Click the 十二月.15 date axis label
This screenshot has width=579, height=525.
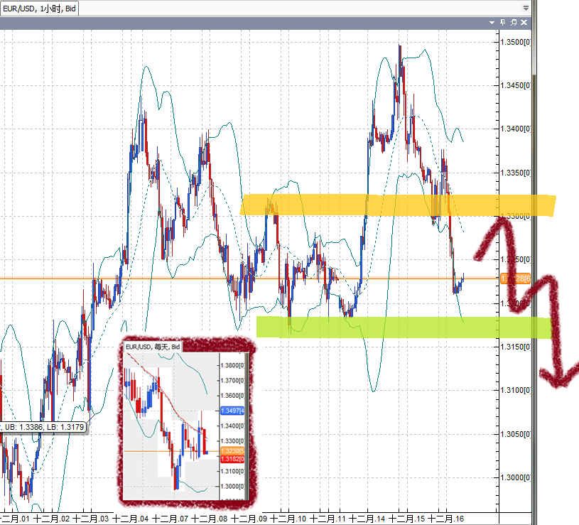(x=406, y=519)
